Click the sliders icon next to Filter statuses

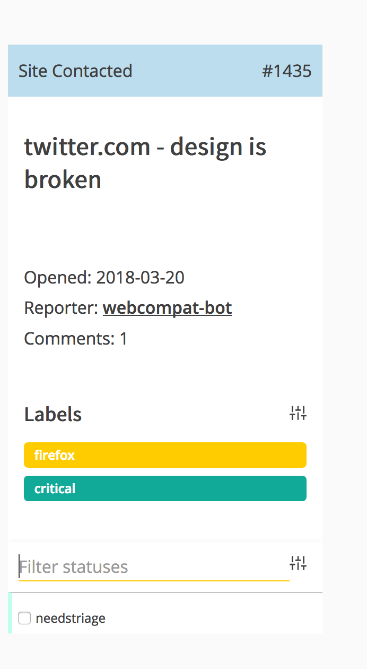tap(299, 563)
